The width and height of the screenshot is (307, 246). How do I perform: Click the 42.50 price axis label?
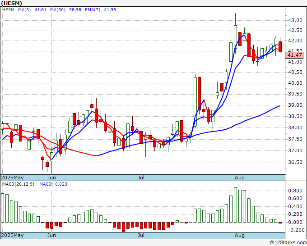point(295,31)
